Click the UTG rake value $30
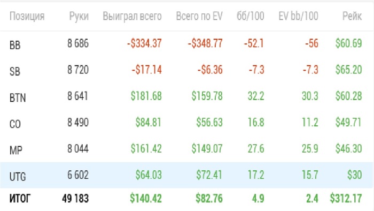 click(x=354, y=175)
